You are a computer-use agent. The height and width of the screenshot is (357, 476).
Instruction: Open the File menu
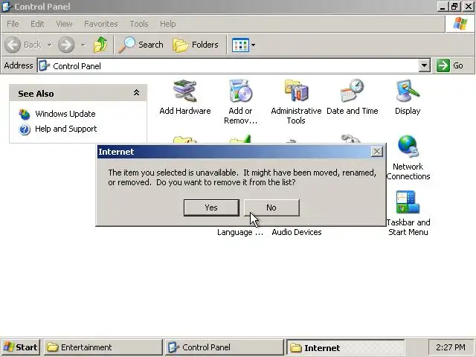[13, 24]
